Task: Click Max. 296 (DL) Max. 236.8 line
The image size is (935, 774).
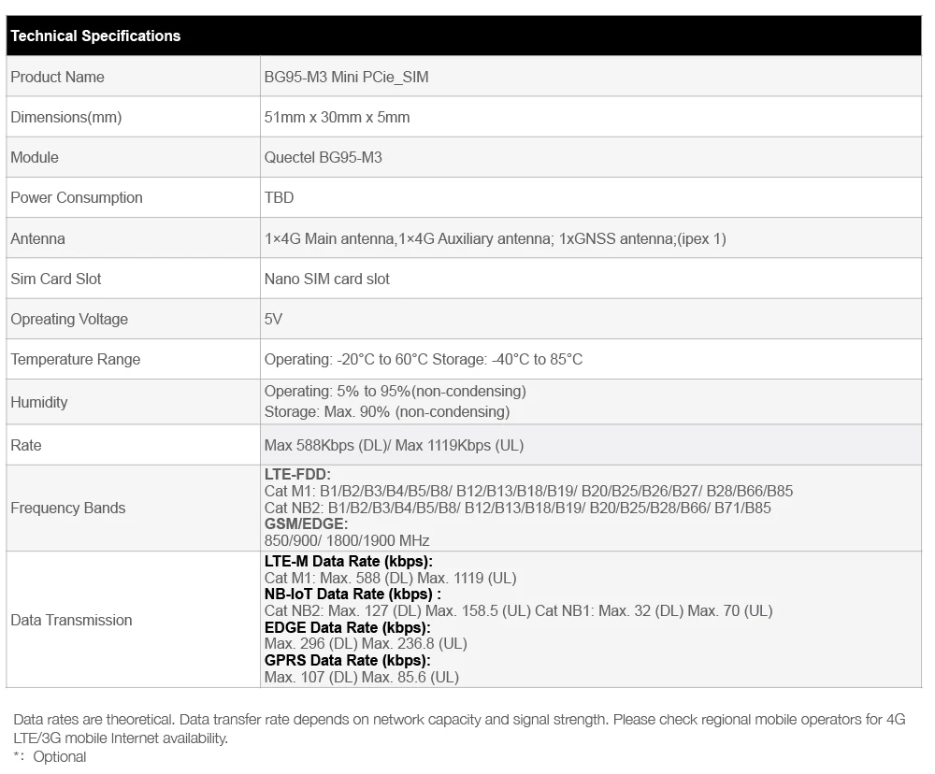Action: tap(366, 644)
